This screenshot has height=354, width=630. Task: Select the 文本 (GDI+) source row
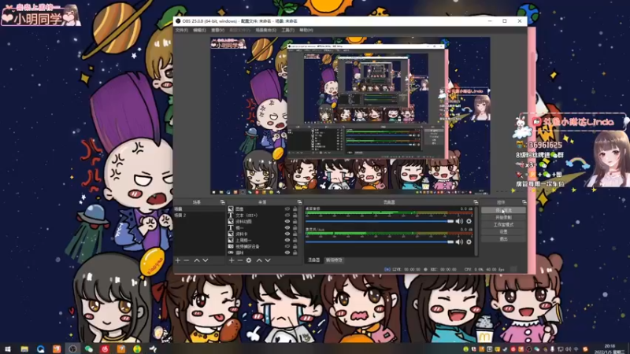tap(263, 215)
